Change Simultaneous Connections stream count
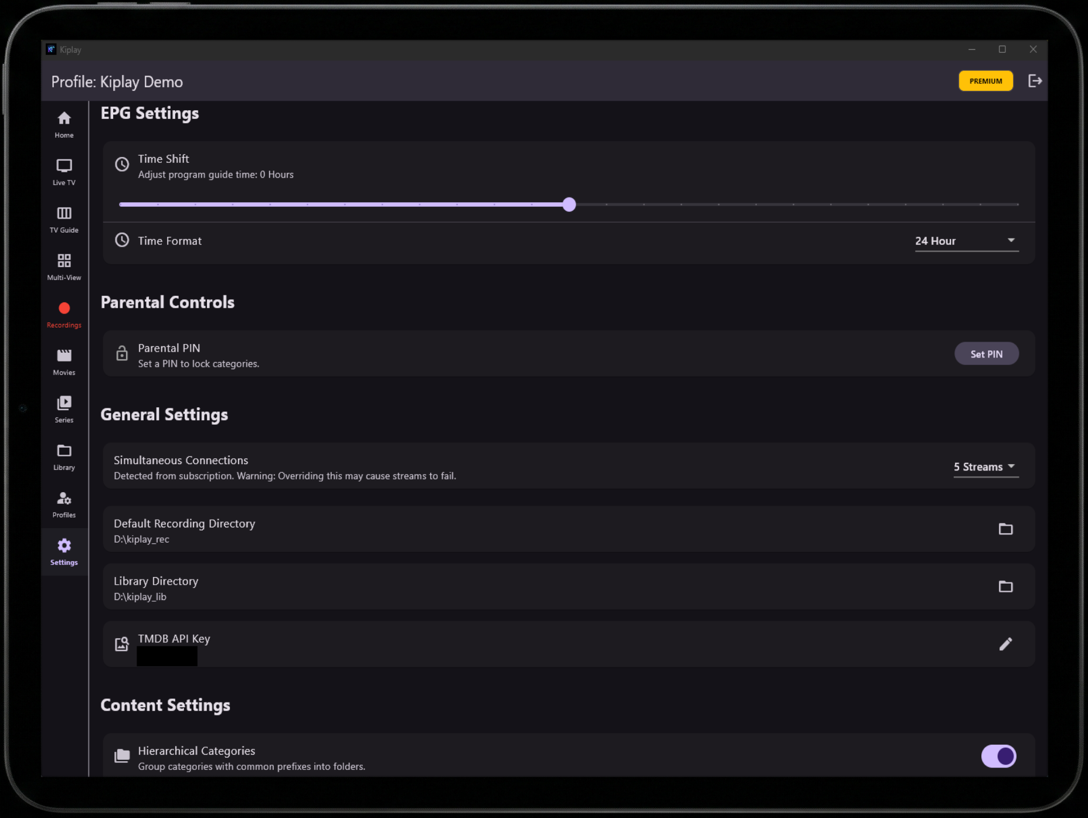 pyautogui.click(x=985, y=466)
